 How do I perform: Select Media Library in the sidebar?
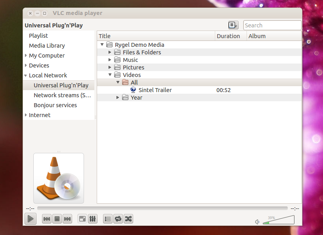[47, 46]
